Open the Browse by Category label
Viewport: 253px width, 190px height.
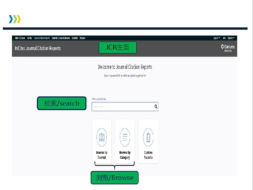125,155
